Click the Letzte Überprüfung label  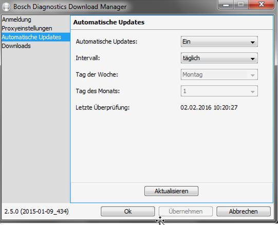[x=102, y=107]
